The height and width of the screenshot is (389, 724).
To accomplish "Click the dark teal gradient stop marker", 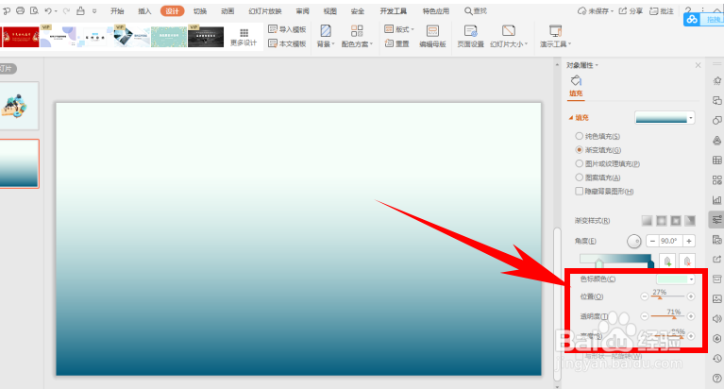I will (650, 263).
